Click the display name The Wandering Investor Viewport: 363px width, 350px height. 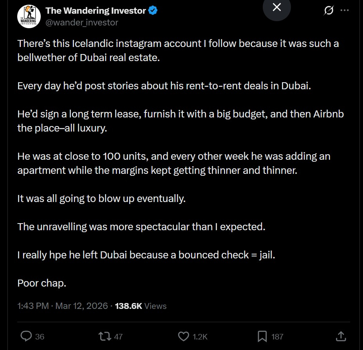[96, 11]
